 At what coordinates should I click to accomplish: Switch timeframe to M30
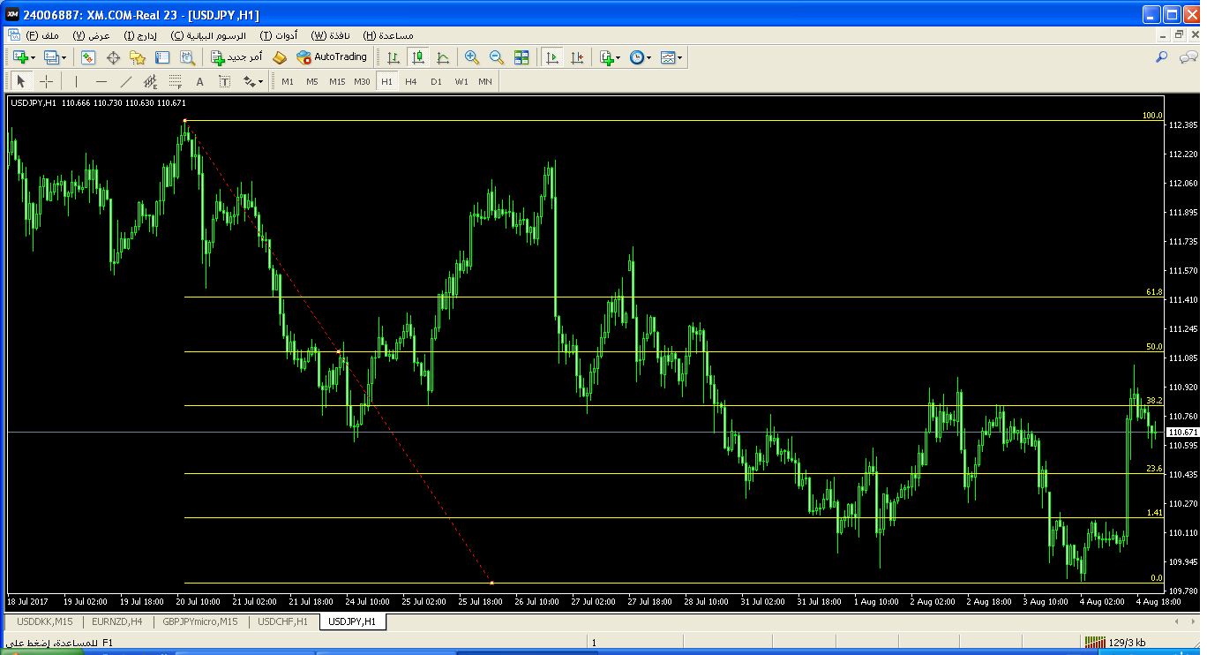[362, 81]
